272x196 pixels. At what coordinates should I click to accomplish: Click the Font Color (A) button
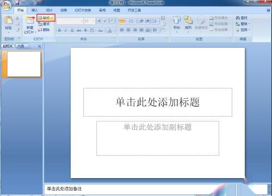(109, 30)
